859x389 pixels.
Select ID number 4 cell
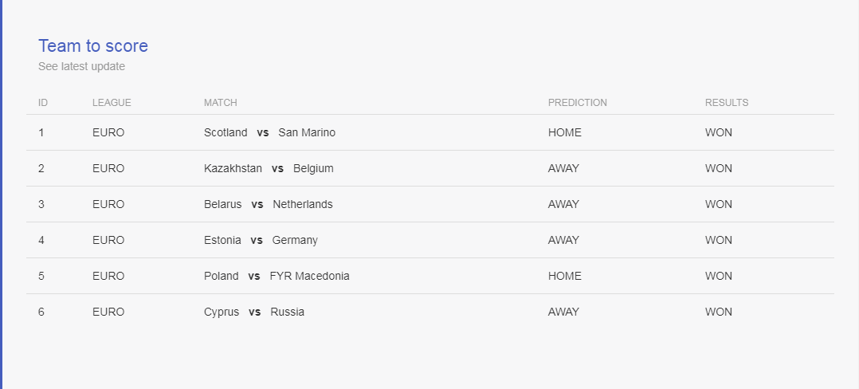click(41, 240)
